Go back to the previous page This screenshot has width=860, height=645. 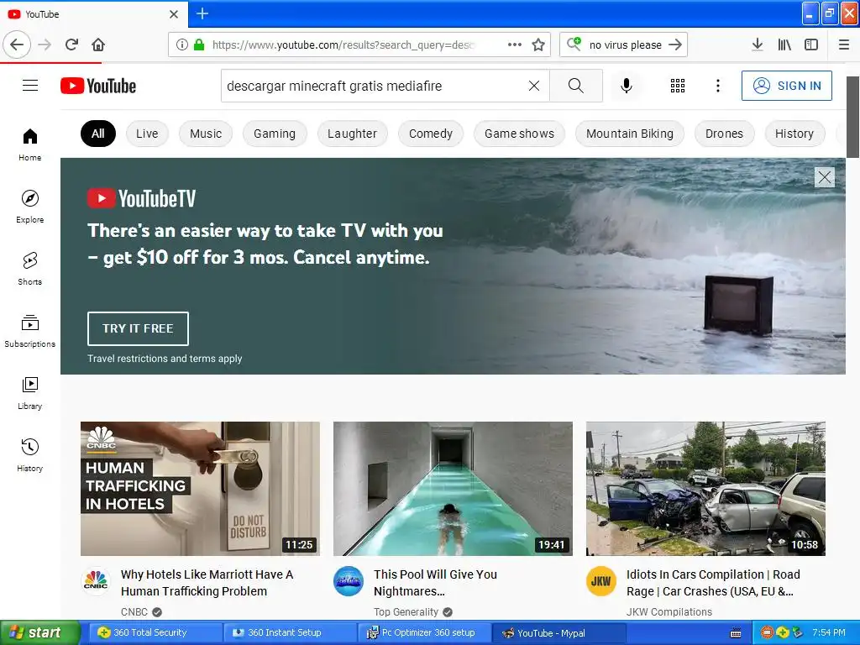(17, 45)
